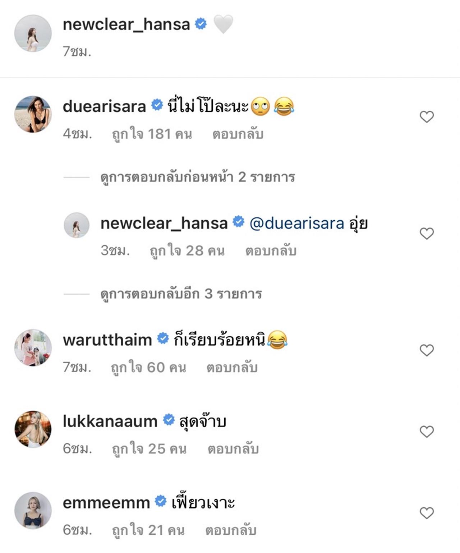Reply to emmeemm's comment
460x553 pixels.
(231, 530)
